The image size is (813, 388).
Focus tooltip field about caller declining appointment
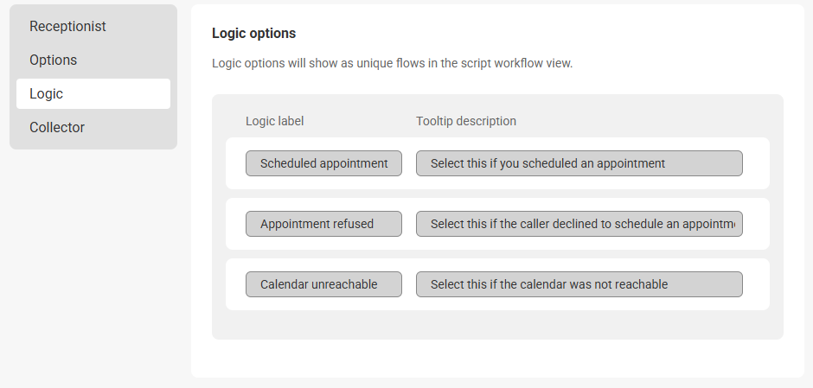(x=579, y=224)
